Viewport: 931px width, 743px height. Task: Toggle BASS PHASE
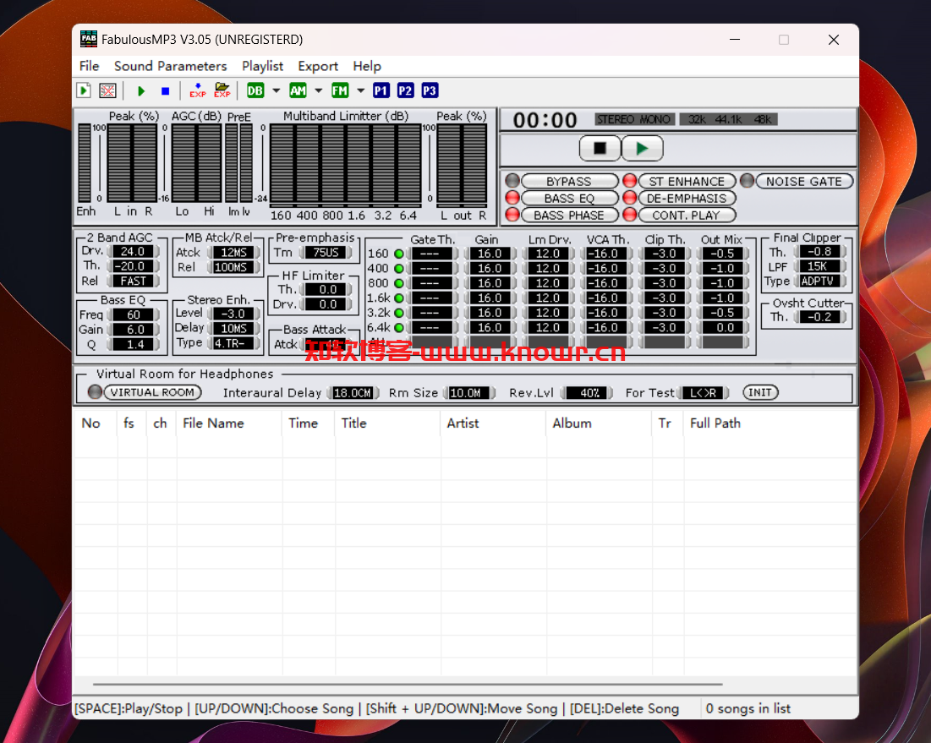coord(569,215)
